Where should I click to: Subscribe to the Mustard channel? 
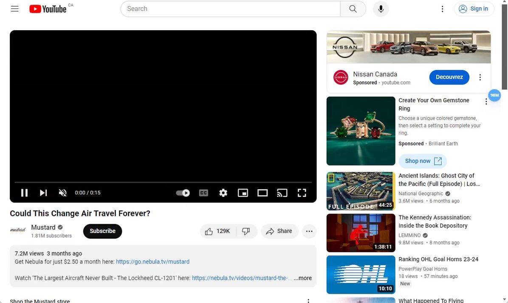pyautogui.click(x=102, y=231)
